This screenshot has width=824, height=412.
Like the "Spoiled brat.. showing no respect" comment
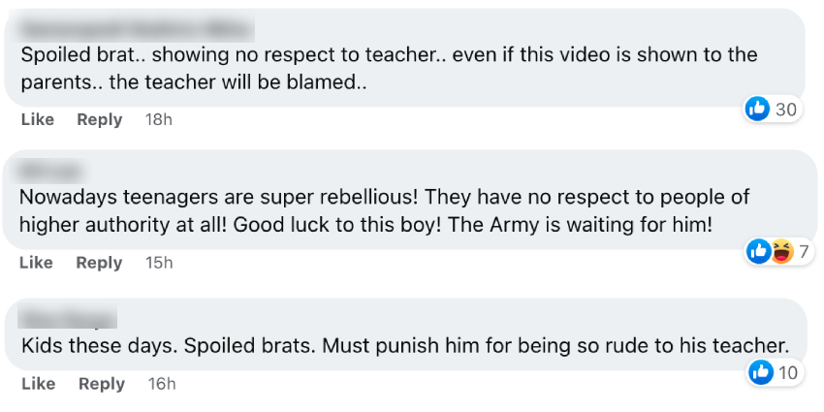click(37, 119)
